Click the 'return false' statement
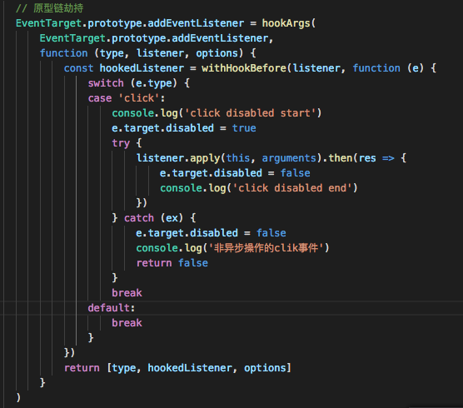463x408 pixels. point(172,263)
